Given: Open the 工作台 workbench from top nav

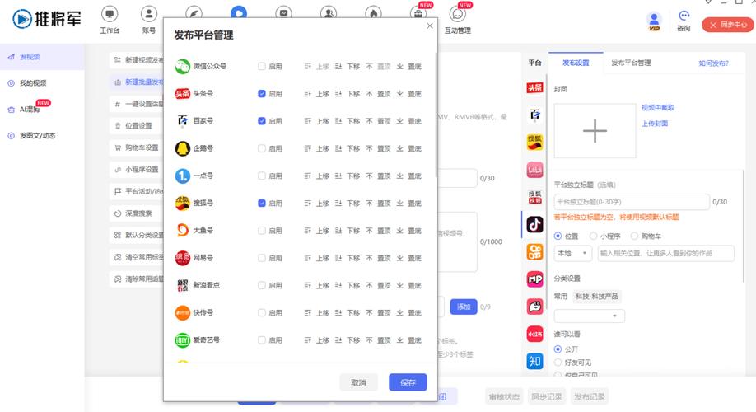Looking at the screenshot, I should 110,21.
